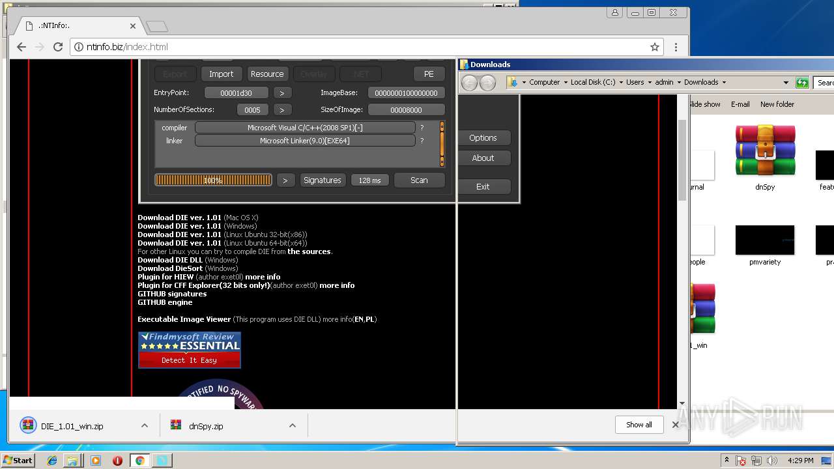
Task: Open a new Chrome tab
Action: [x=156, y=26]
